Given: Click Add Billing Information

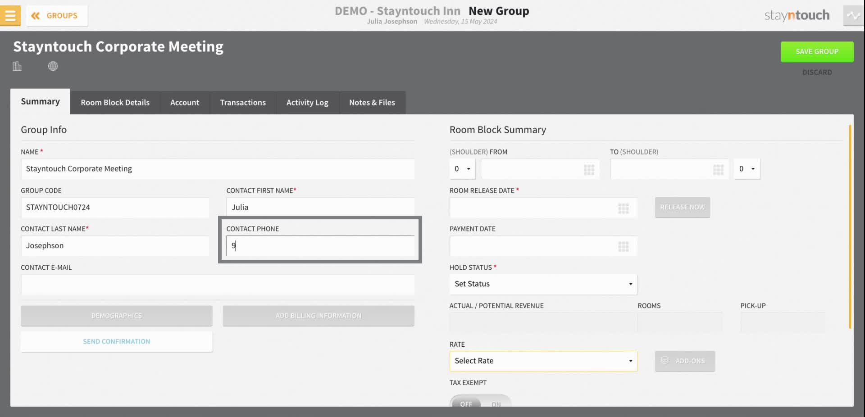Looking at the screenshot, I should (x=319, y=316).
